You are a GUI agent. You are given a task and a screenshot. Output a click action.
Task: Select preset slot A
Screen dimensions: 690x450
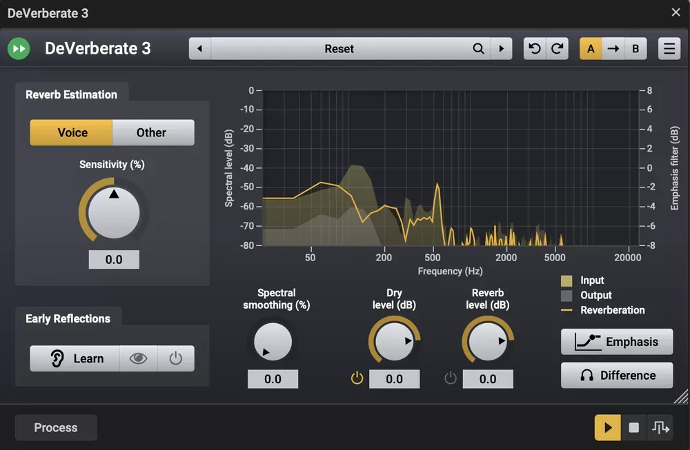(591, 48)
